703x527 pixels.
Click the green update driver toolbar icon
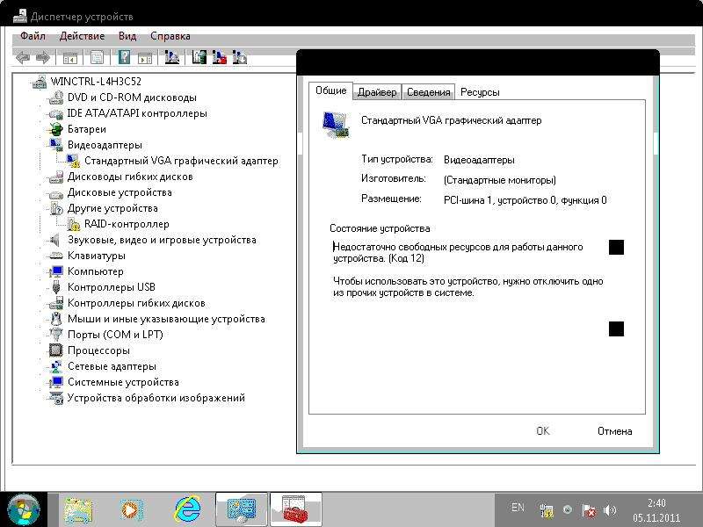tap(199, 58)
